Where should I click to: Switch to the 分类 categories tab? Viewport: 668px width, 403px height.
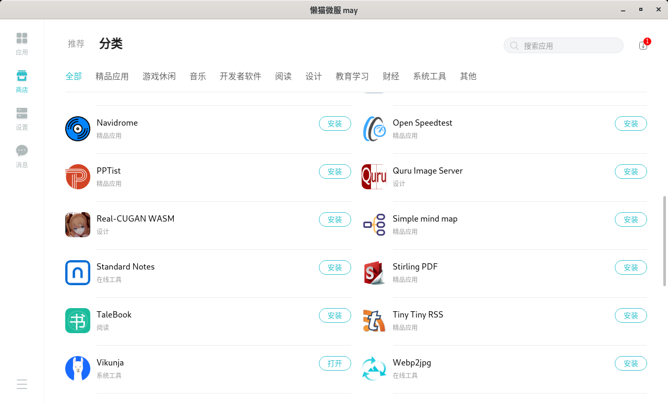tap(111, 44)
